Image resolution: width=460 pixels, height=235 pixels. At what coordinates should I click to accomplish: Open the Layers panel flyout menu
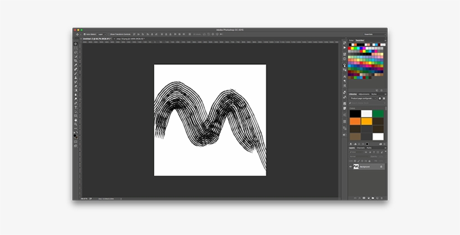pos(385,148)
